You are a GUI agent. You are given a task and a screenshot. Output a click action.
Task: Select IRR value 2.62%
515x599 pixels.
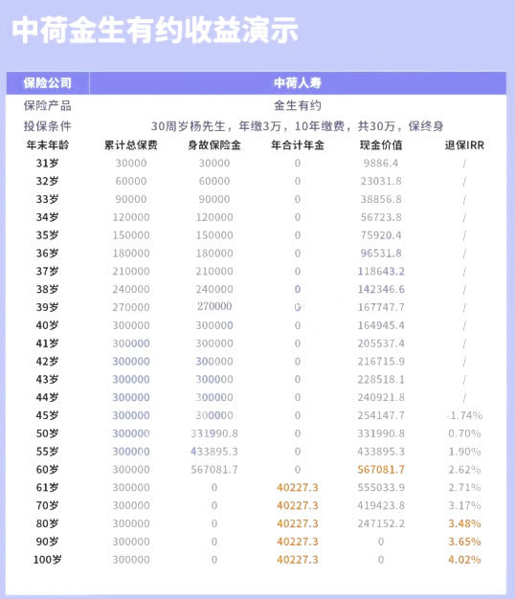click(x=464, y=470)
